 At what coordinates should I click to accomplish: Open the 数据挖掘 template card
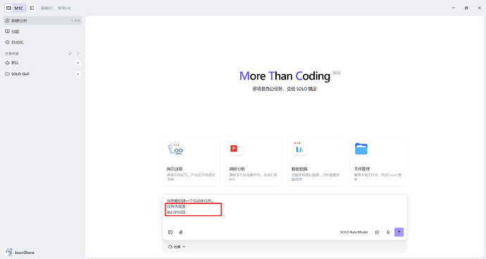pos(316,160)
